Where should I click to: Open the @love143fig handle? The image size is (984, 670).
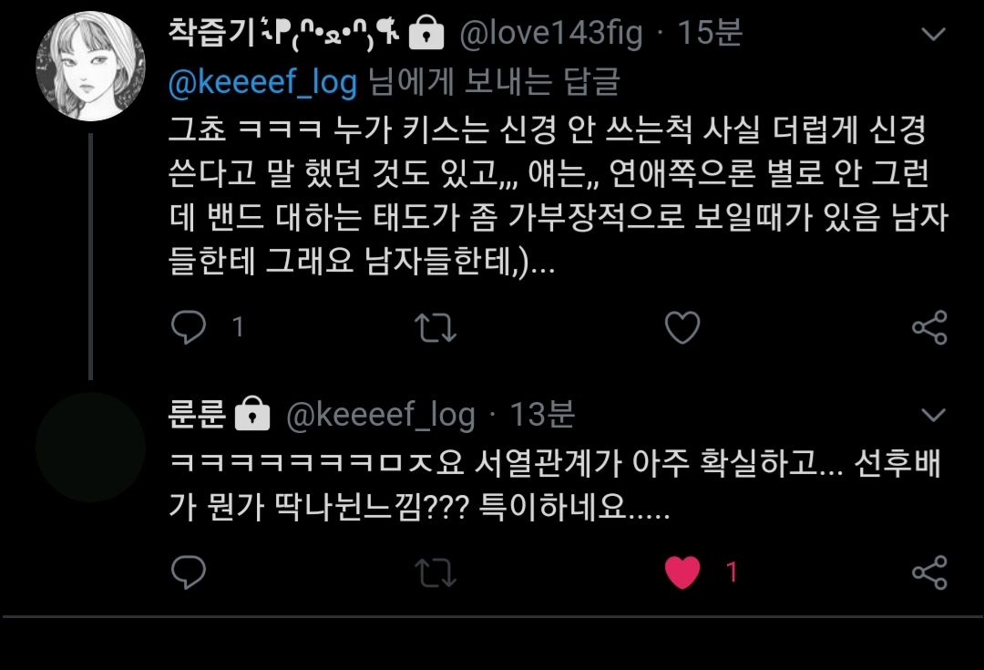(x=551, y=33)
